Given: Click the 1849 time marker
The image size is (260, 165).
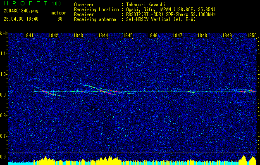Looking at the screenshot, I should coord(227,35).
